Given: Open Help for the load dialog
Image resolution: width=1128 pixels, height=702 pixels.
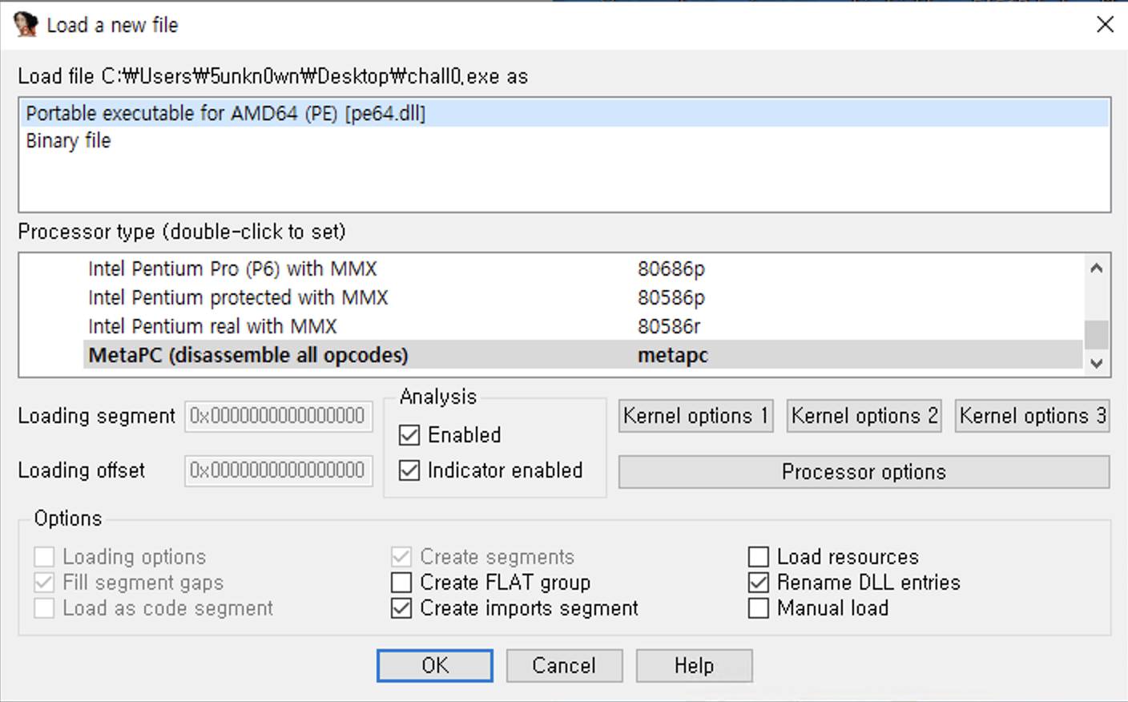Looking at the screenshot, I should pos(694,665).
